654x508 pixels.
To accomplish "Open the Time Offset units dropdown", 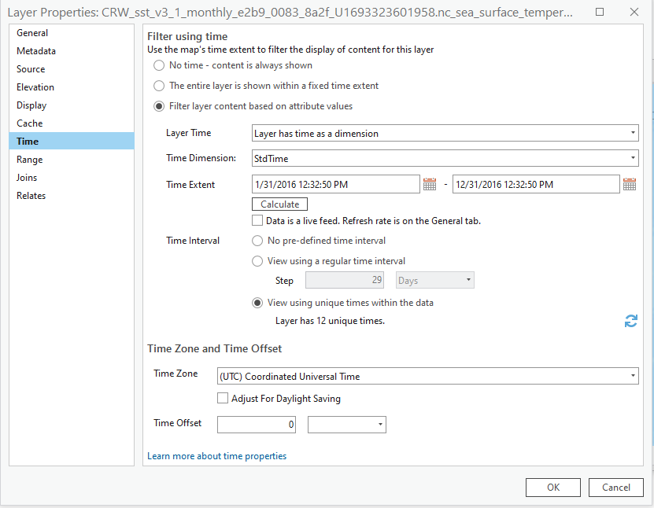I will 347,425.
